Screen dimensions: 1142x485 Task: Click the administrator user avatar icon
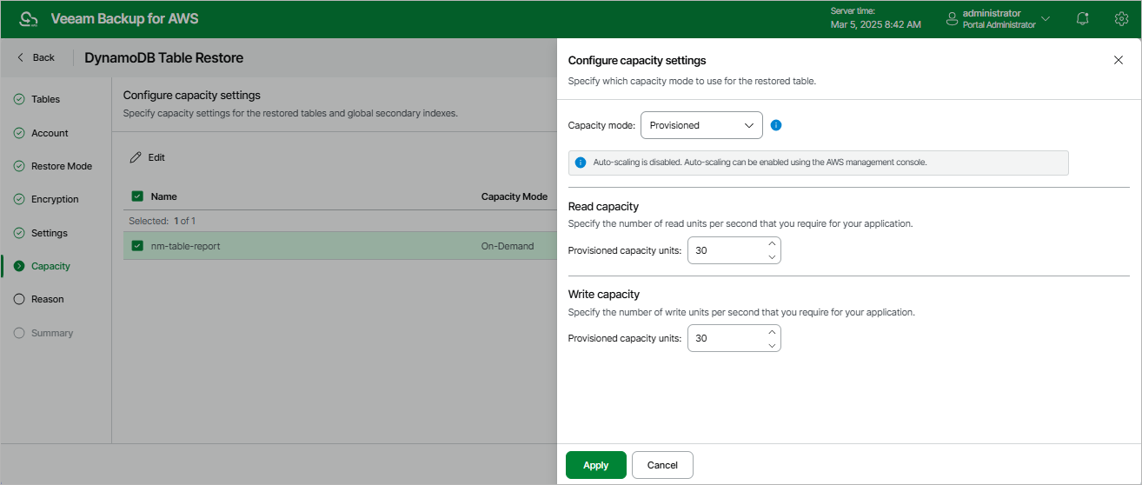953,18
